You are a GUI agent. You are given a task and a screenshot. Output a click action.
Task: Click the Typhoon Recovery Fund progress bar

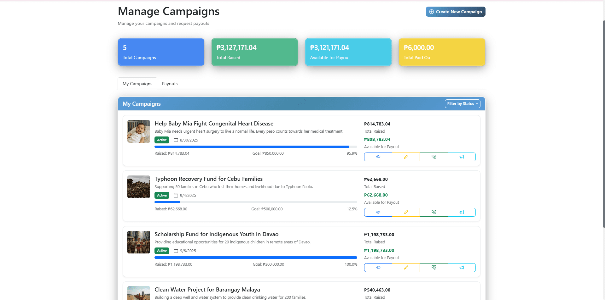pos(256,202)
